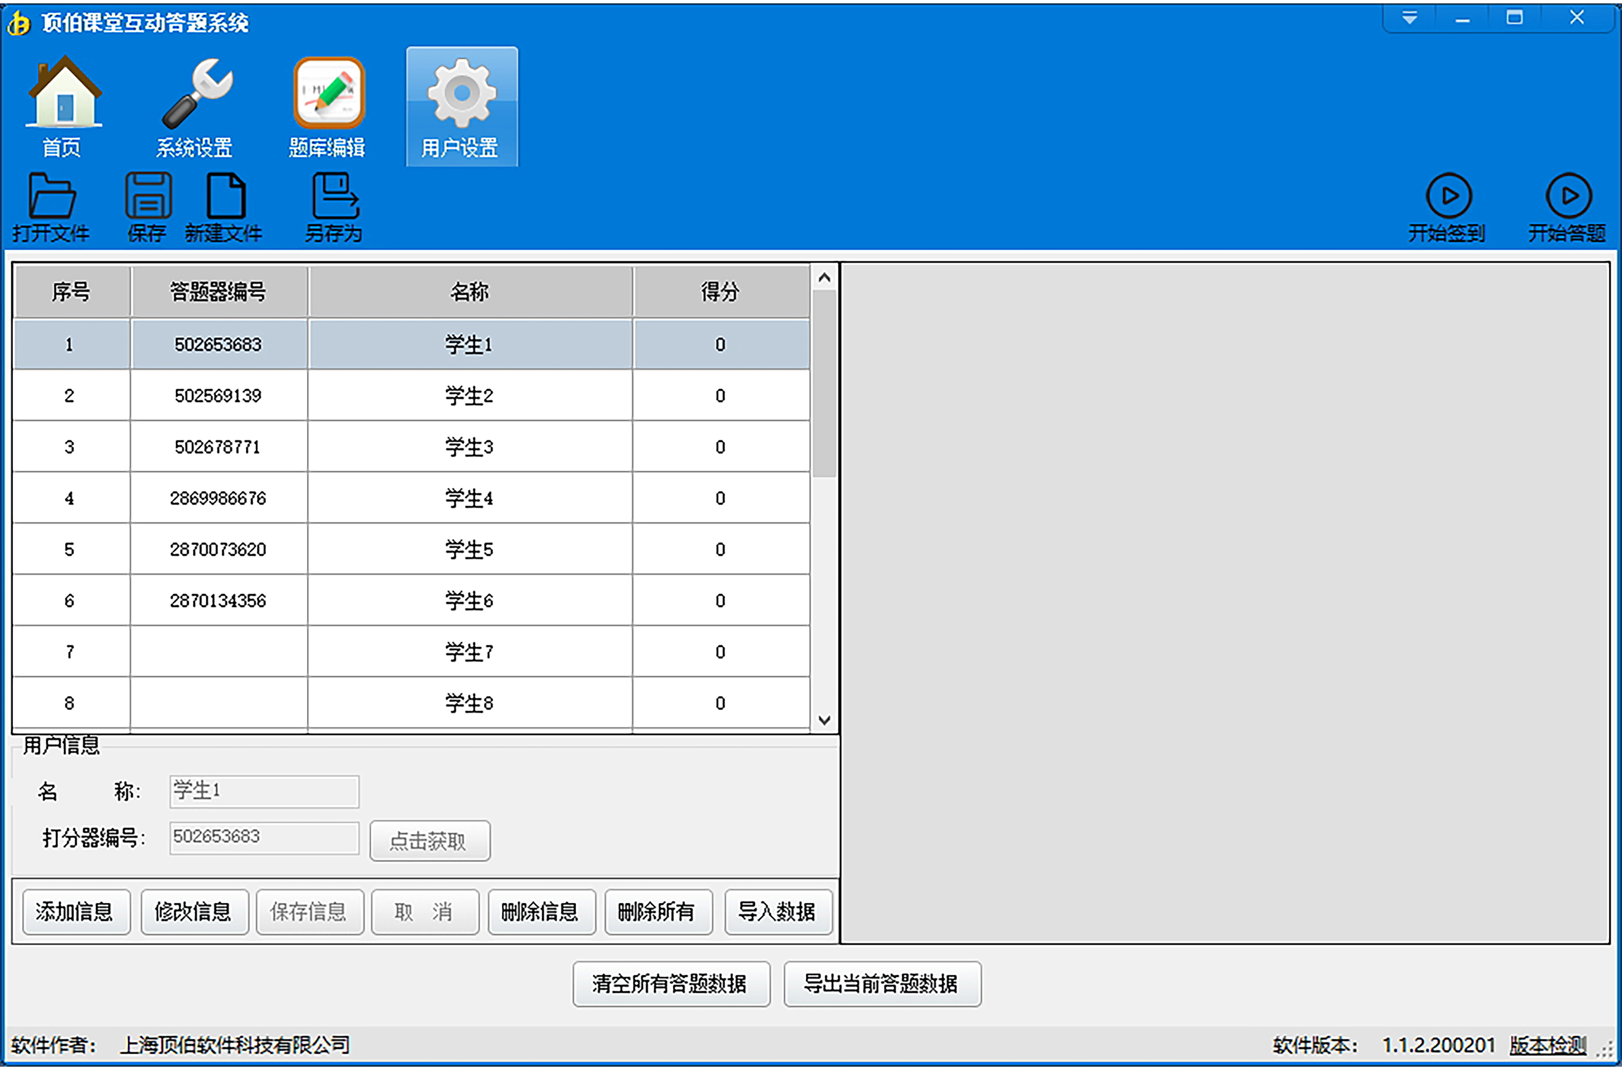Open 系统设置 wrench icon

pos(196,106)
